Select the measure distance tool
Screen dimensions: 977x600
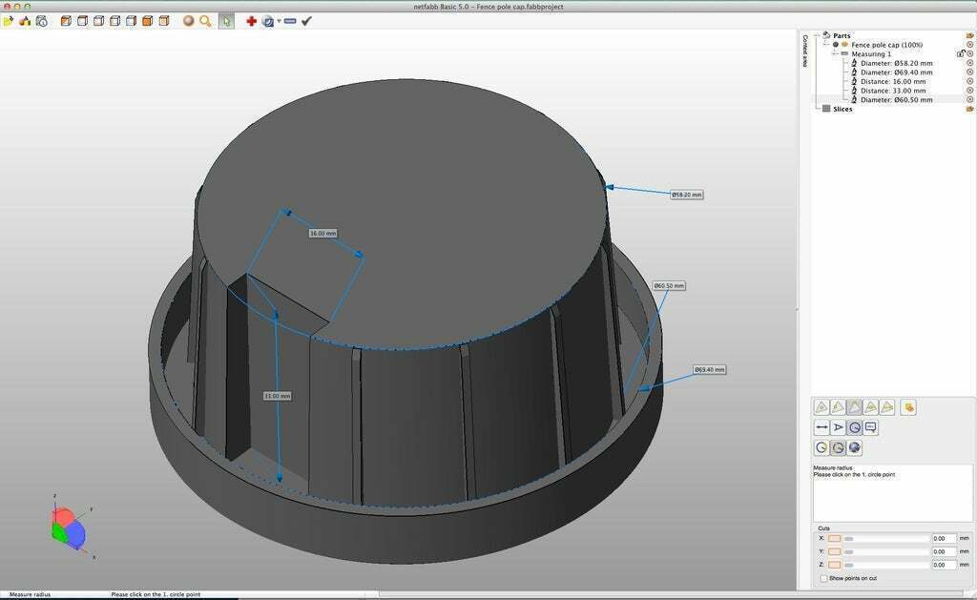[x=821, y=428]
